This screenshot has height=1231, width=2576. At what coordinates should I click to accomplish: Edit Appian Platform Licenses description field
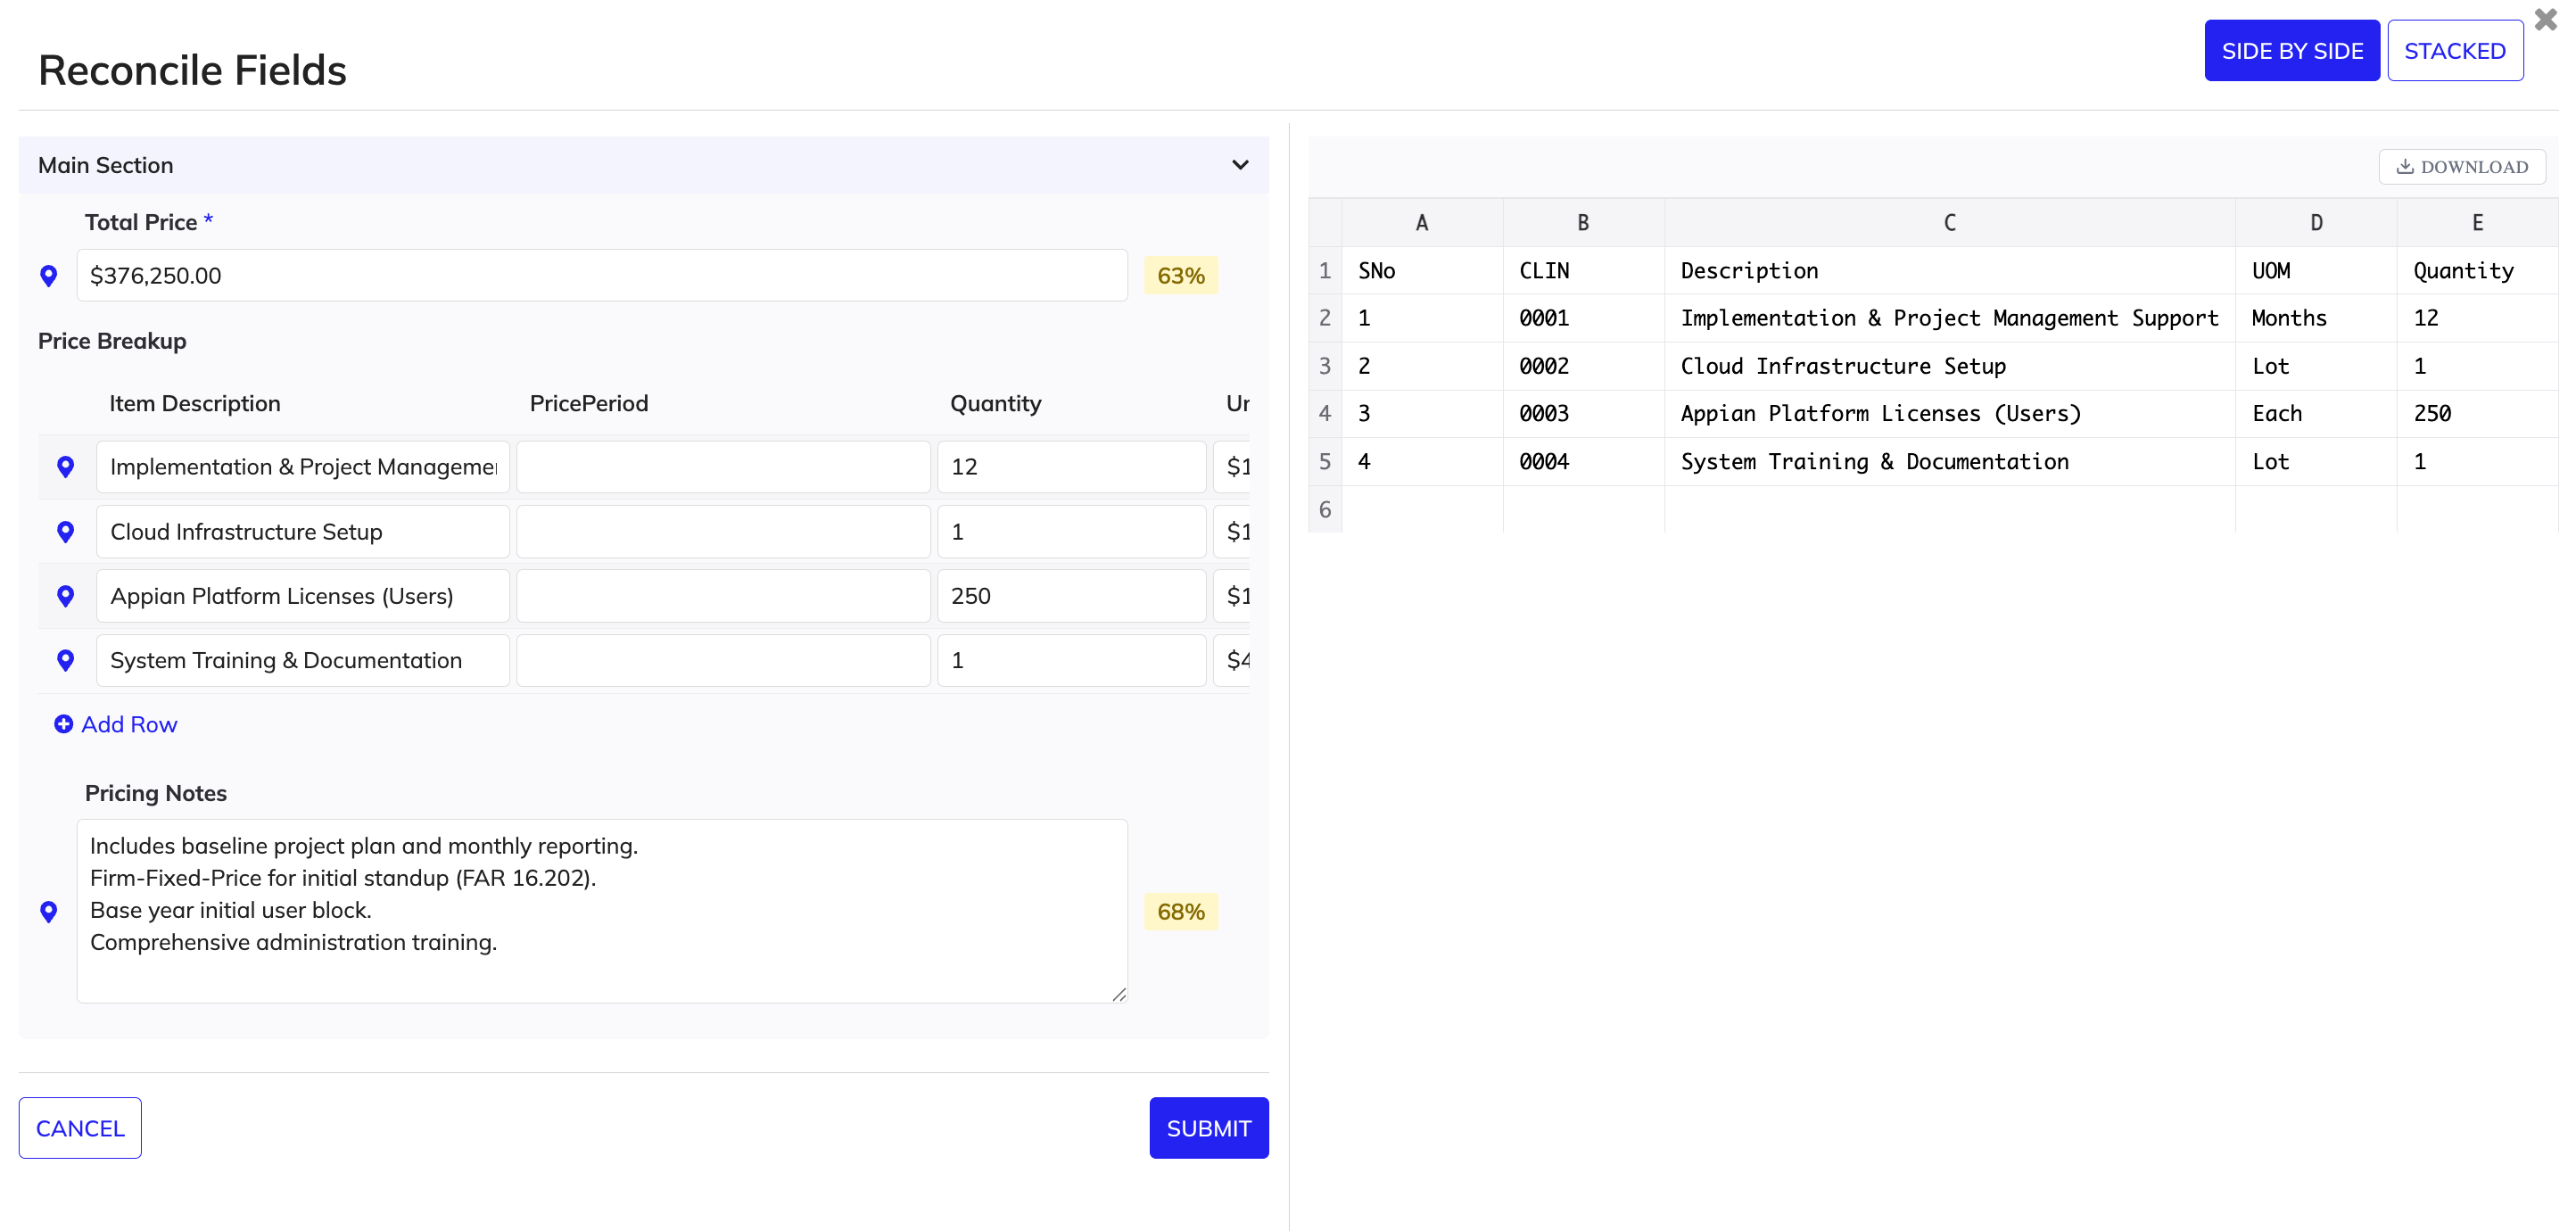pyautogui.click(x=303, y=596)
